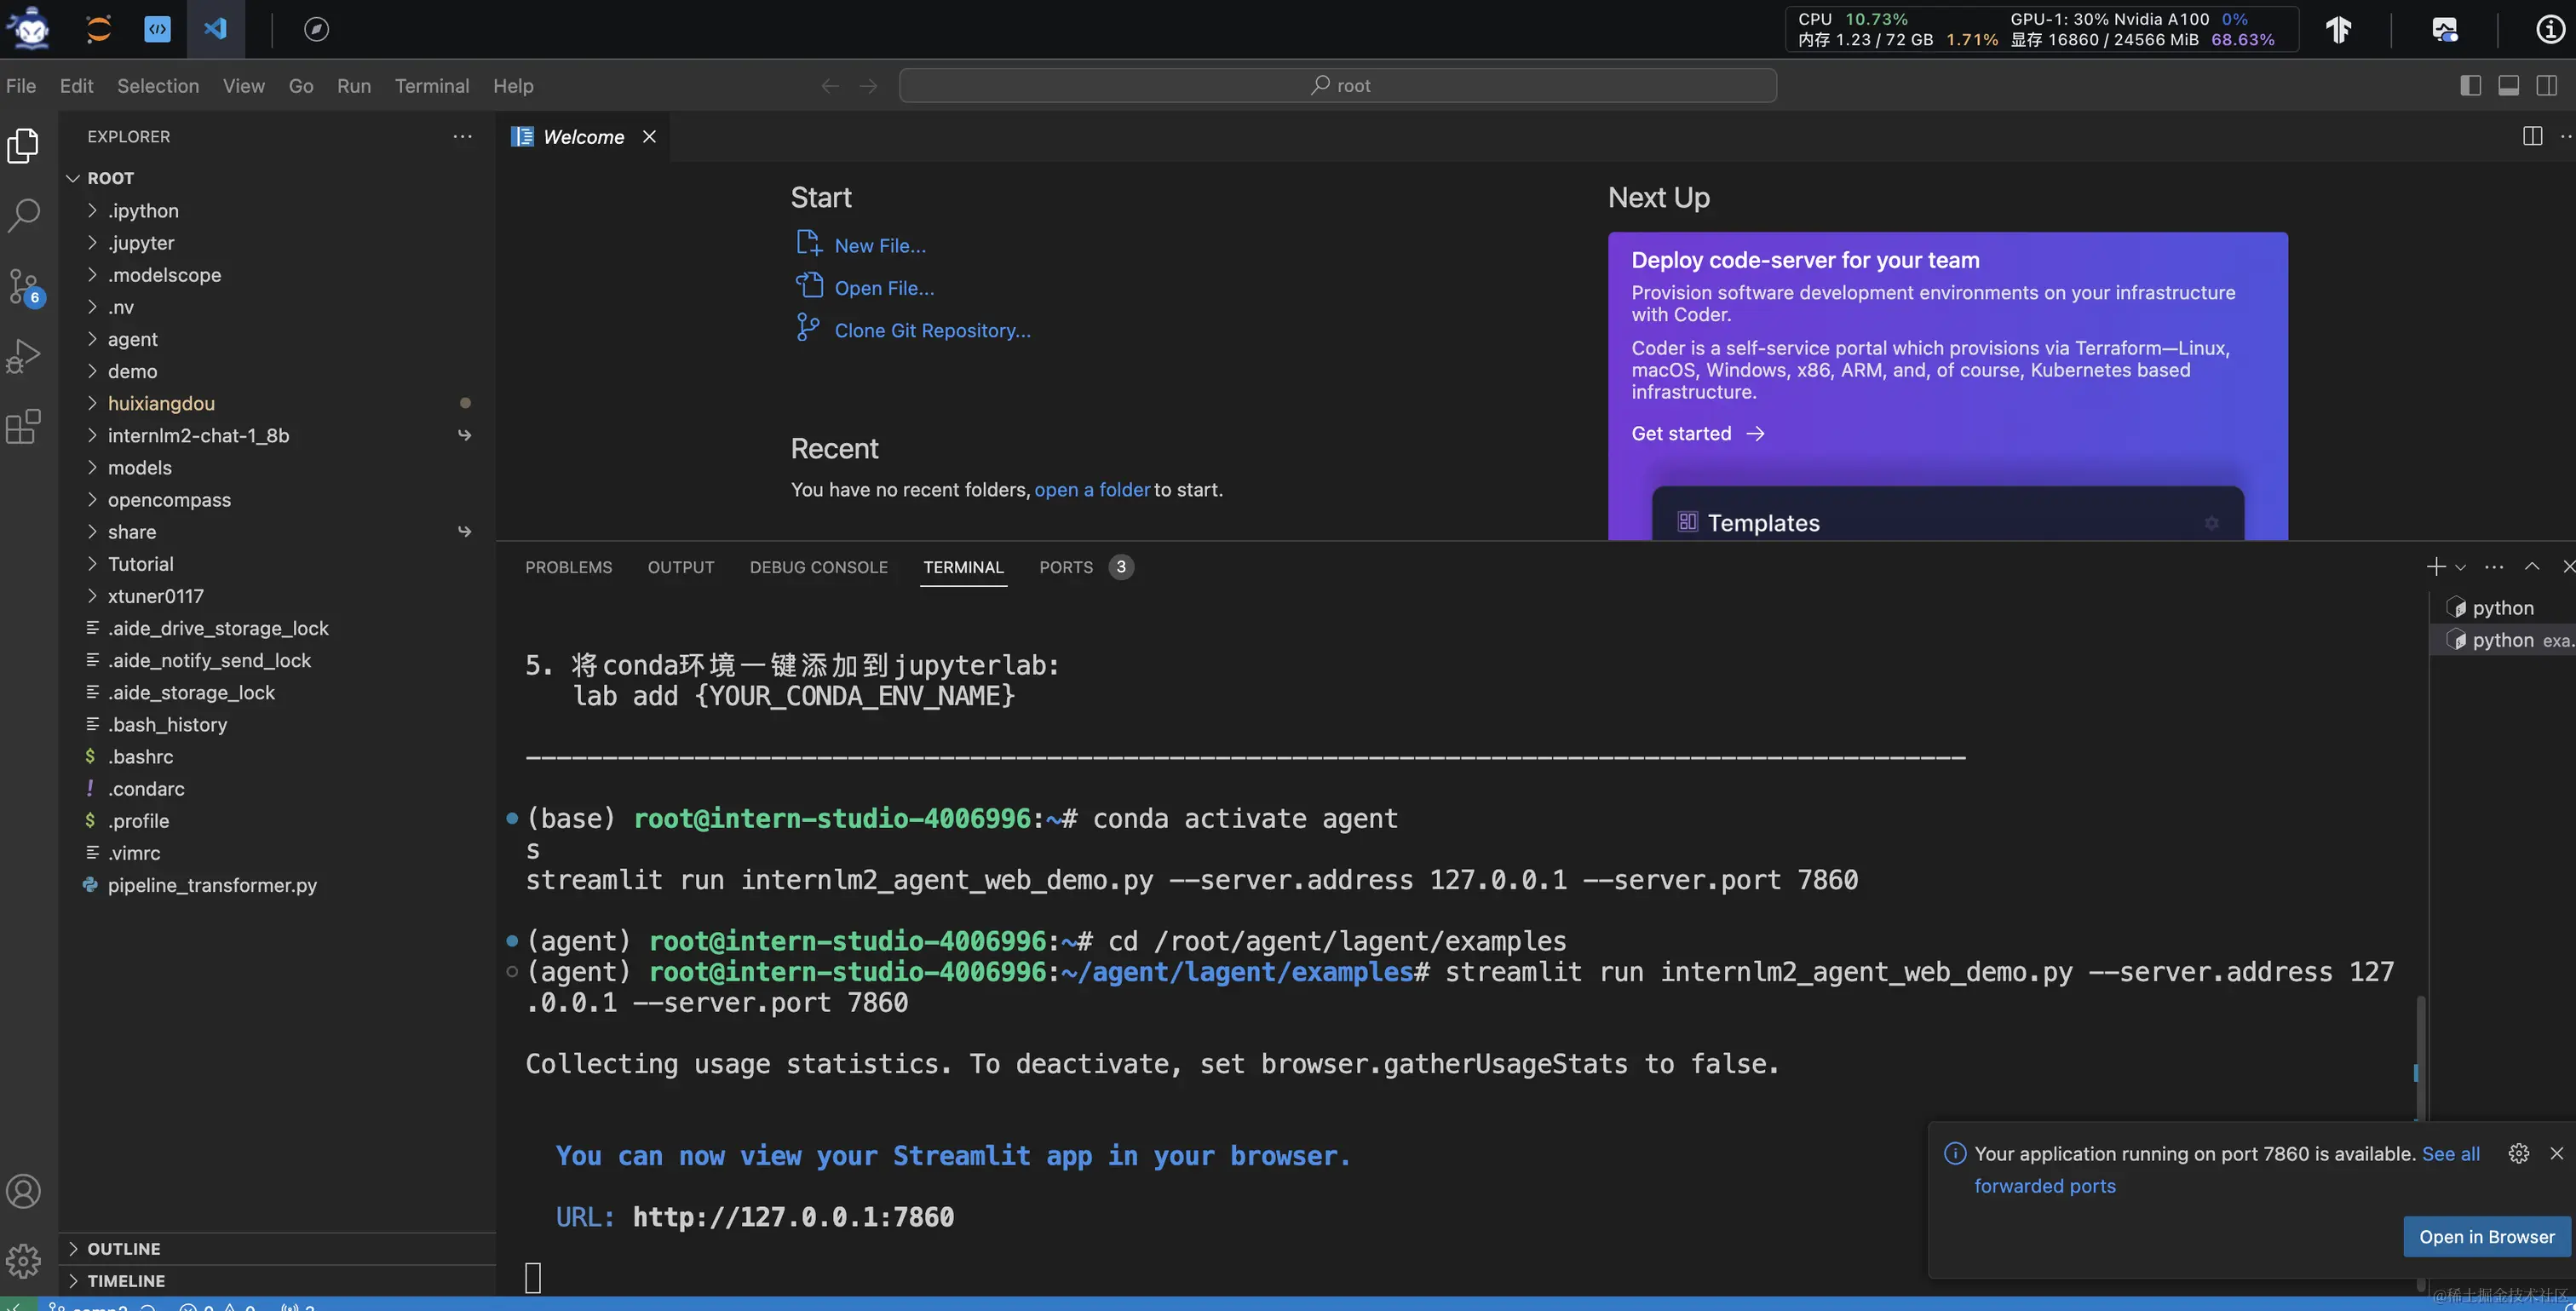This screenshot has height=1311, width=2576.
Task: Click the JupyterLab icon in top bar
Action: click(x=99, y=29)
